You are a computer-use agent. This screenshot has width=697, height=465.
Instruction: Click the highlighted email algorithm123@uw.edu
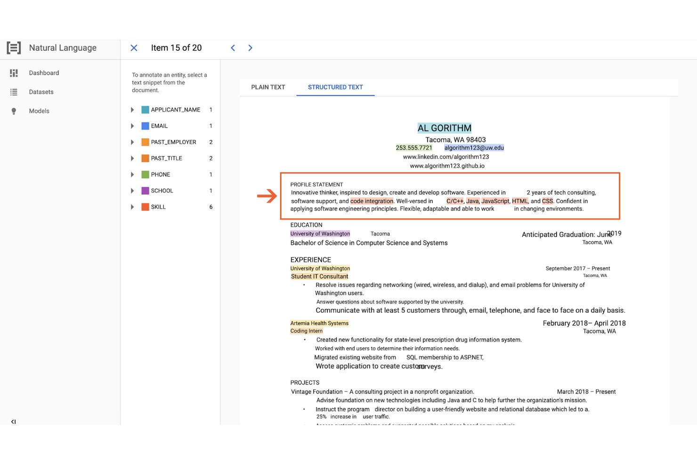tap(474, 148)
